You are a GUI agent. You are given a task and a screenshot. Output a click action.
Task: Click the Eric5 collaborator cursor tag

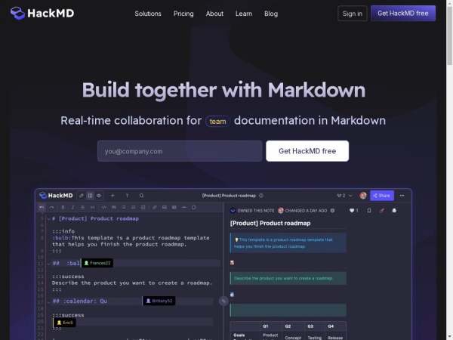pyautogui.click(x=65, y=323)
